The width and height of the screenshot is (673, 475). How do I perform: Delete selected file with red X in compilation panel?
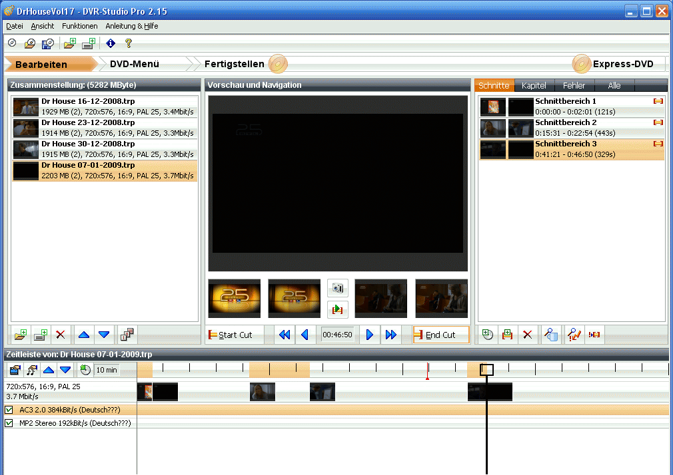tap(61, 335)
